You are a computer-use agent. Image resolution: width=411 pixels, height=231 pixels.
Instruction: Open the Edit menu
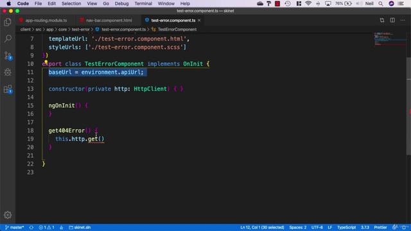(x=51, y=4)
